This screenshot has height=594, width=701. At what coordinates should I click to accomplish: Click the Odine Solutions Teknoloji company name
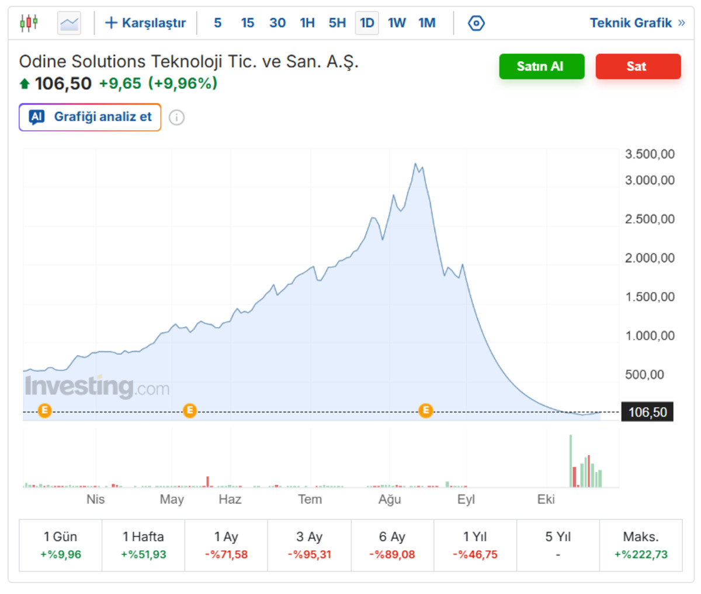pyautogui.click(x=189, y=61)
